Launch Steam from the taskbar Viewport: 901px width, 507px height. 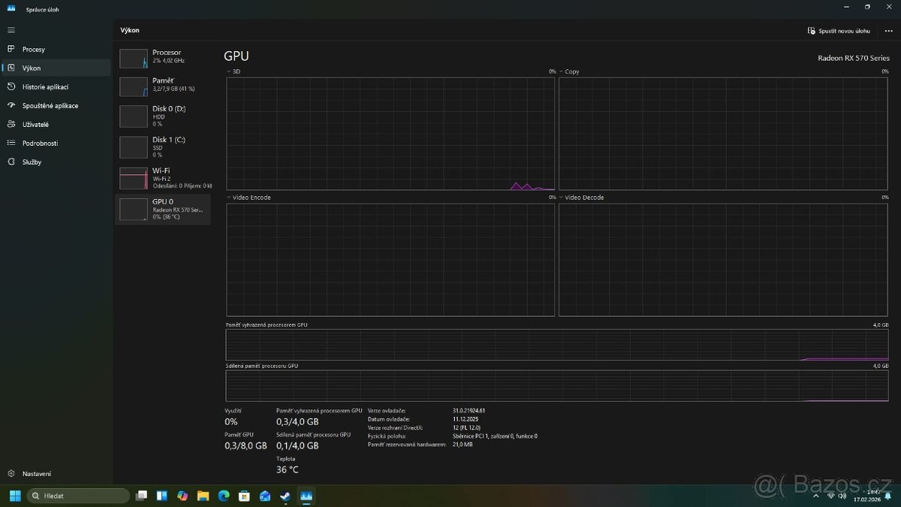[285, 496]
